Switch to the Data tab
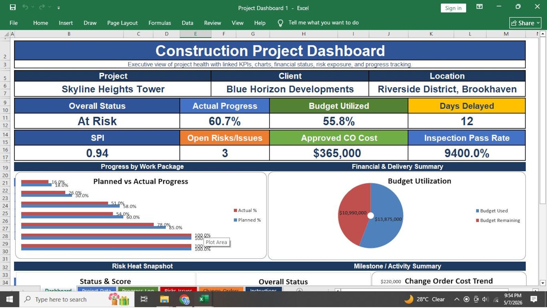 [x=187, y=23]
